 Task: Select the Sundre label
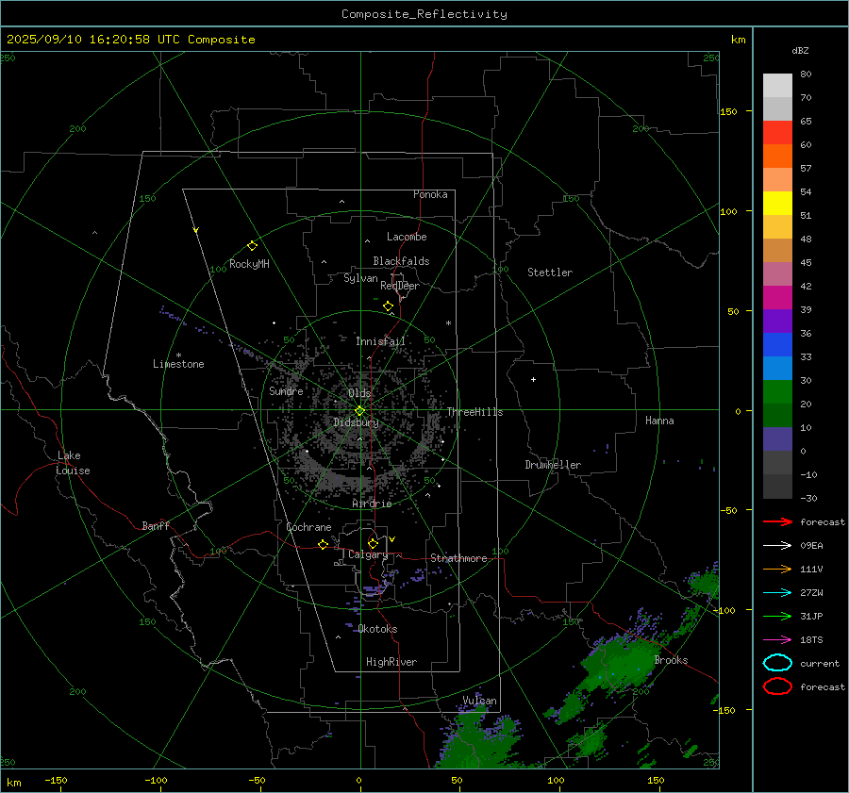pyautogui.click(x=286, y=390)
